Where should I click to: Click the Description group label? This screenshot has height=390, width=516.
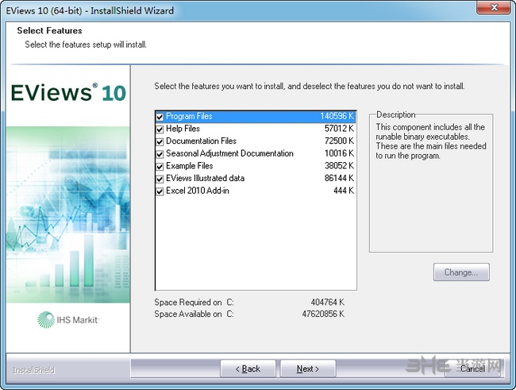(x=395, y=114)
